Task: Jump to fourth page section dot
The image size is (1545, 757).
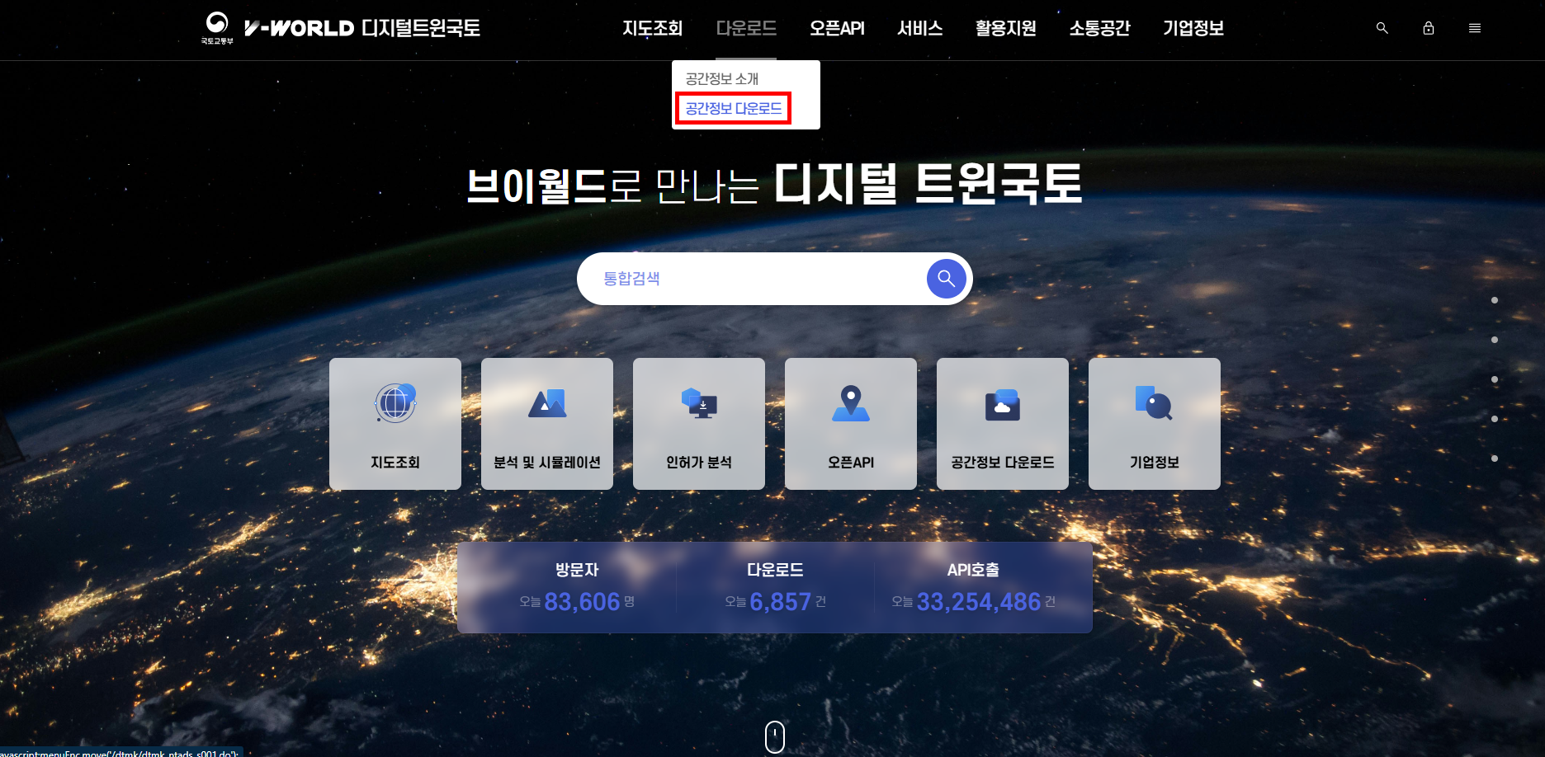Action: 1495,419
